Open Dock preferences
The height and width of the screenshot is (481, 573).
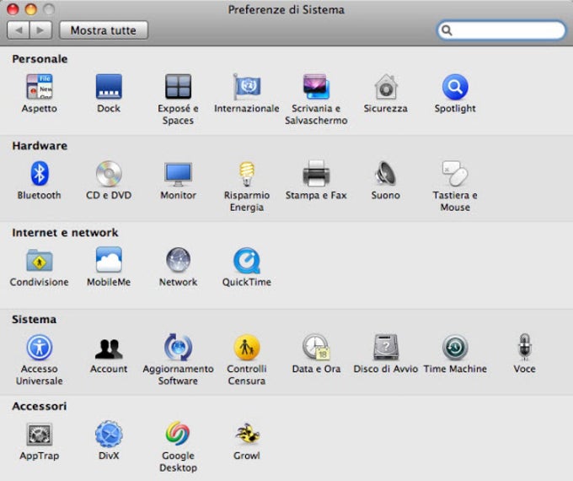tap(109, 87)
